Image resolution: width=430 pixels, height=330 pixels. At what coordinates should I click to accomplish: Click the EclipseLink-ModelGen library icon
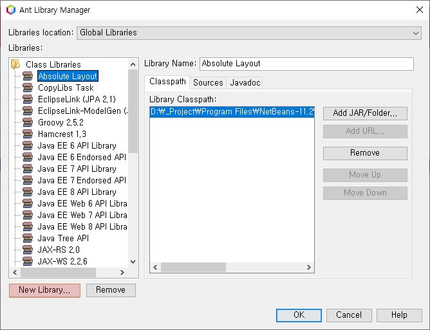coord(28,111)
